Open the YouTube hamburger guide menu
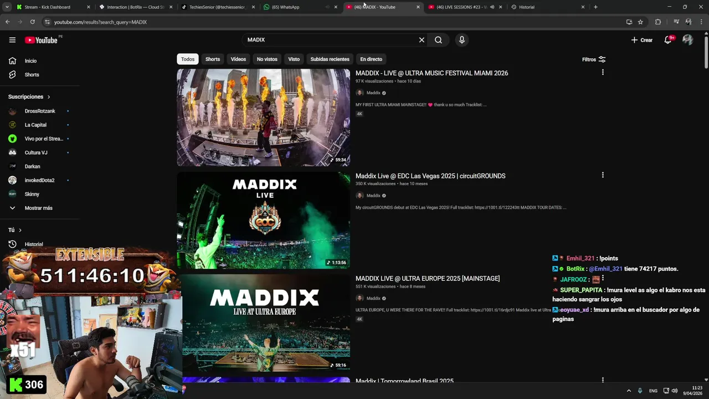 (x=12, y=40)
